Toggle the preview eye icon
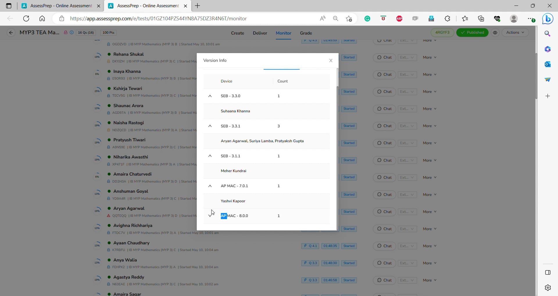This screenshot has height=296, width=558. click(495, 33)
